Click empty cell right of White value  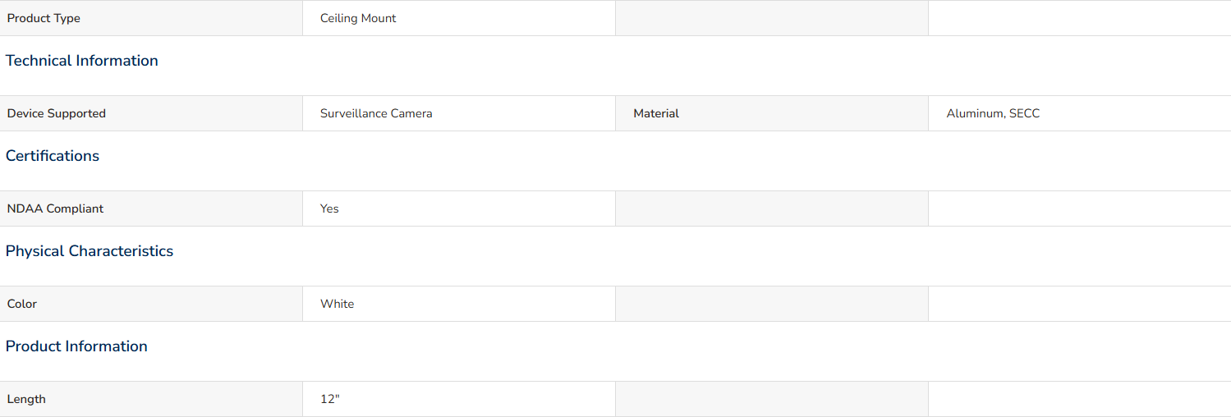pos(771,304)
